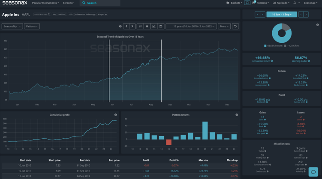Screen dimensions: 322x179
Task: Click the grey Rest legend swatch
Action: (285, 46)
